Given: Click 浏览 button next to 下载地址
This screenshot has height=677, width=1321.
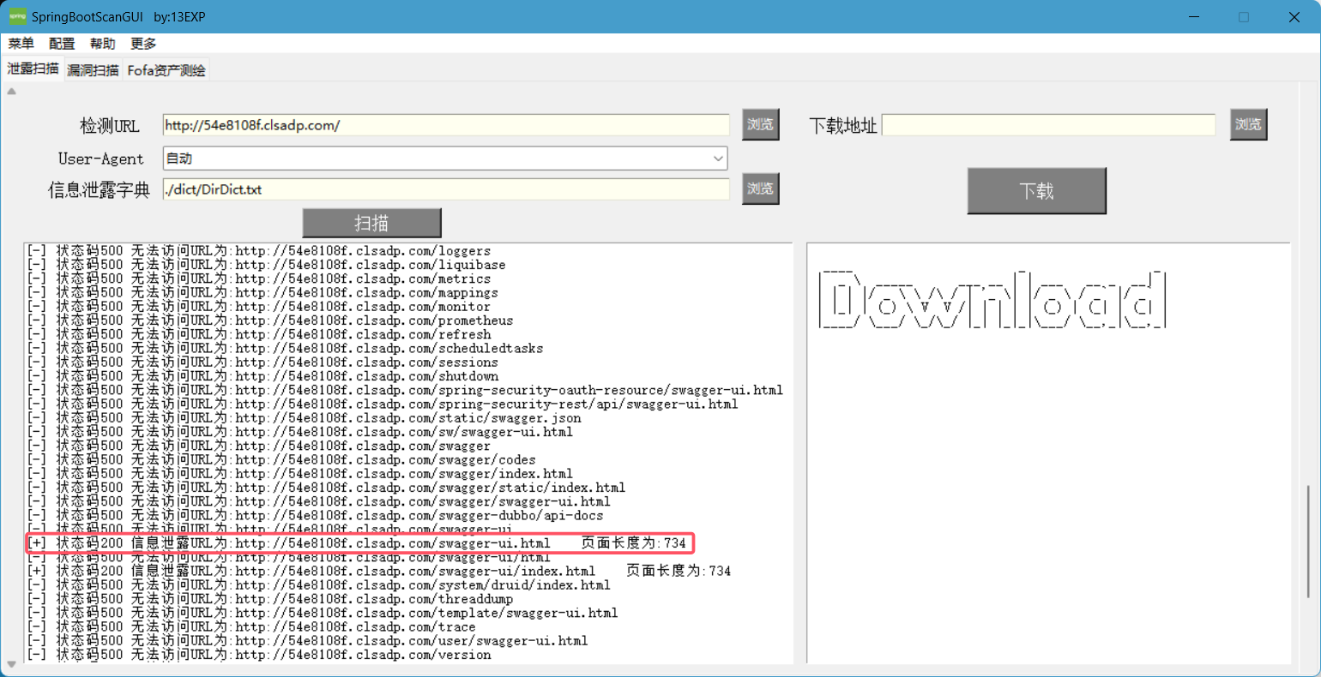Looking at the screenshot, I should 1248,124.
